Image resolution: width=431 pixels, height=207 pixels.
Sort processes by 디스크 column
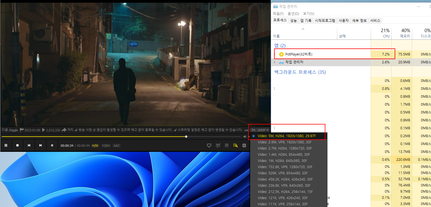pos(422,33)
